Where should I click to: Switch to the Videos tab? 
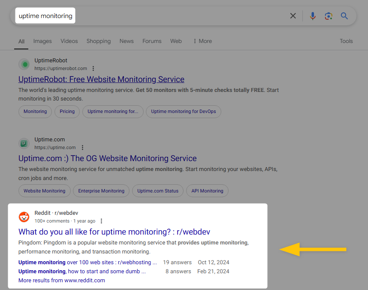pyautogui.click(x=69, y=41)
